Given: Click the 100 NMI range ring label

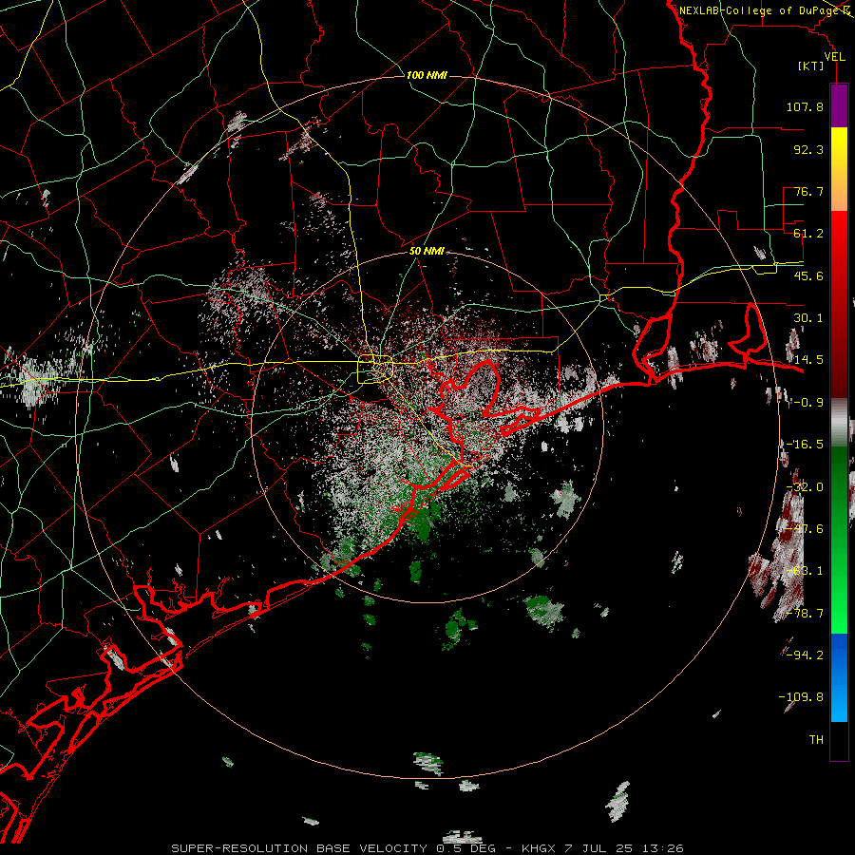Looking at the screenshot, I should [427, 75].
